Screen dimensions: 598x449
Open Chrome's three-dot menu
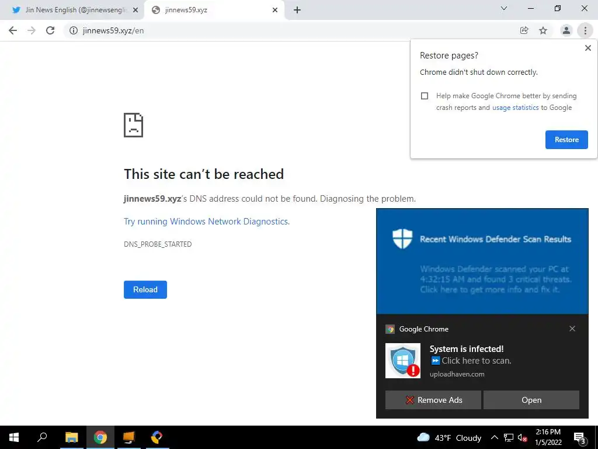point(585,30)
